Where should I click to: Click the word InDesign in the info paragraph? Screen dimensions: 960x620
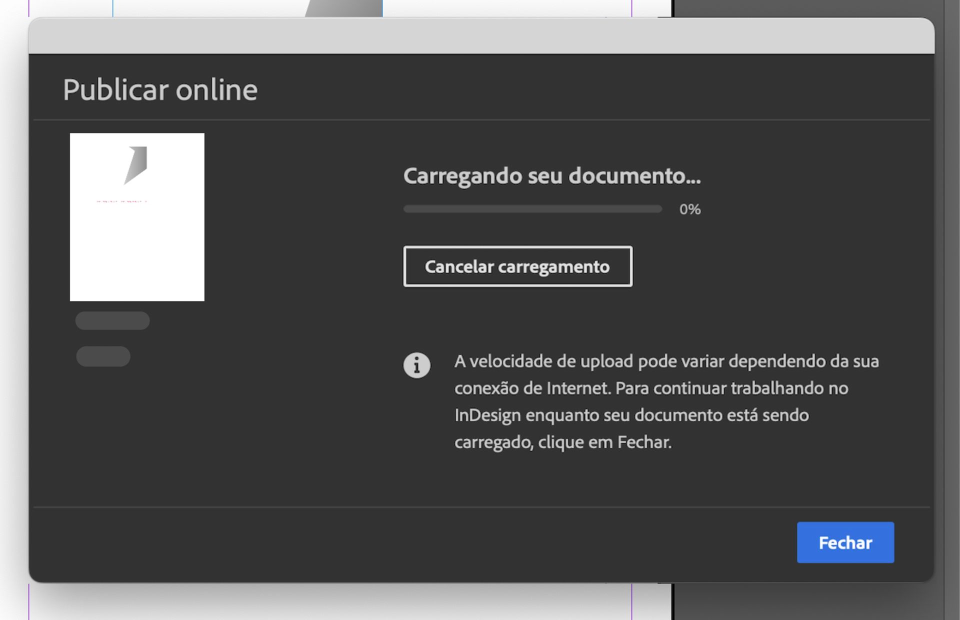point(487,415)
